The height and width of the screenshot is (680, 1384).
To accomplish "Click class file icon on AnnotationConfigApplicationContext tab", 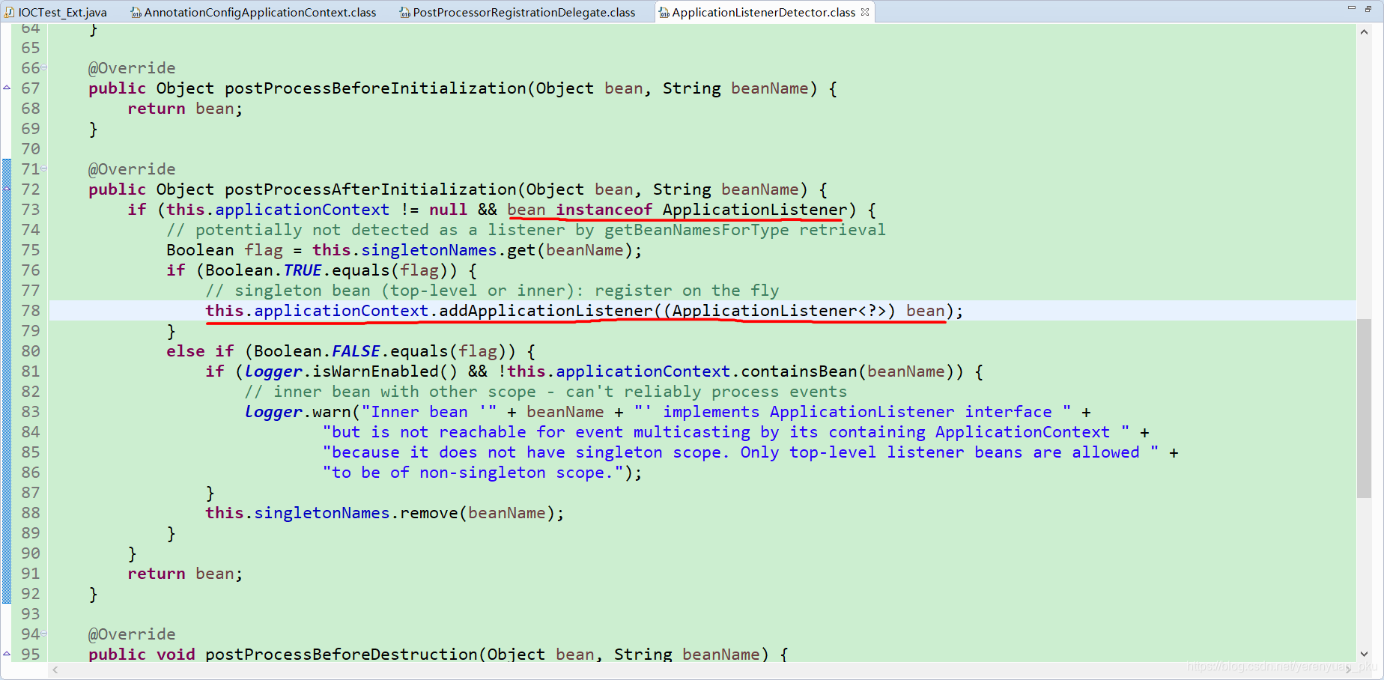I will click(x=136, y=12).
